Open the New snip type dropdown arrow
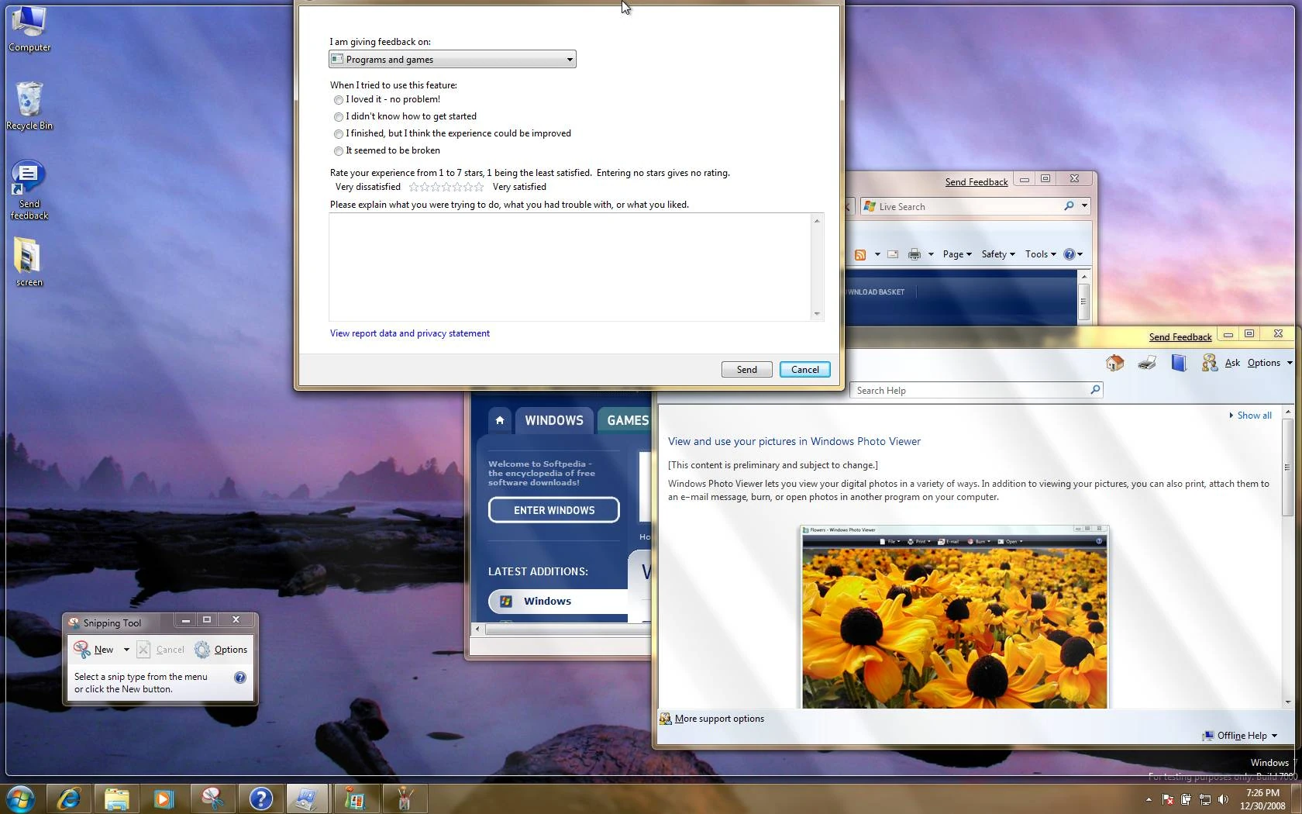Screen dimensions: 1302x814 point(126,650)
